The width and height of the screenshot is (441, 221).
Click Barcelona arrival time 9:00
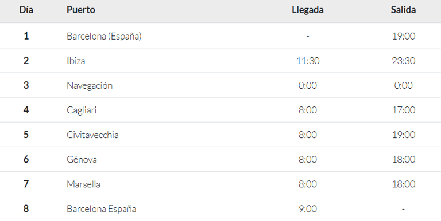coord(308,209)
